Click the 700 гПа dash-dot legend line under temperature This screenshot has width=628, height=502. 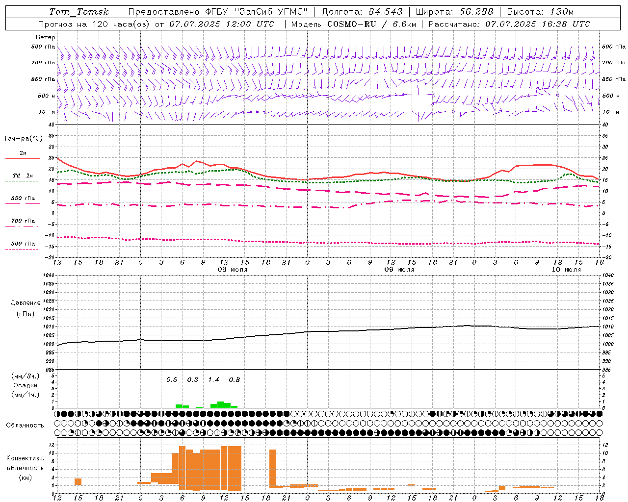pos(22,226)
